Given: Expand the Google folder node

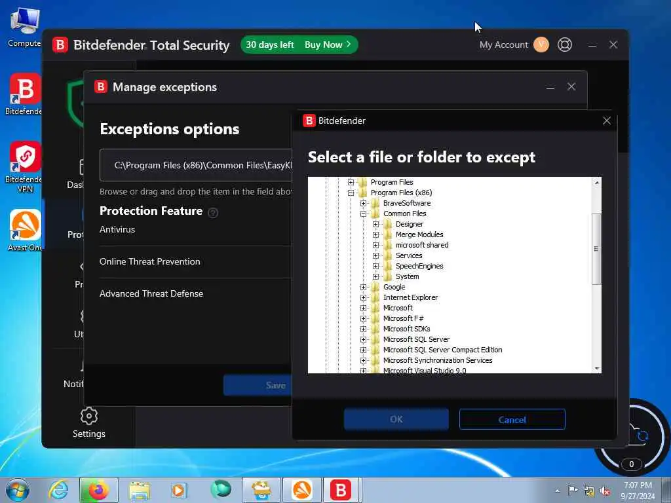Looking at the screenshot, I should tap(363, 287).
